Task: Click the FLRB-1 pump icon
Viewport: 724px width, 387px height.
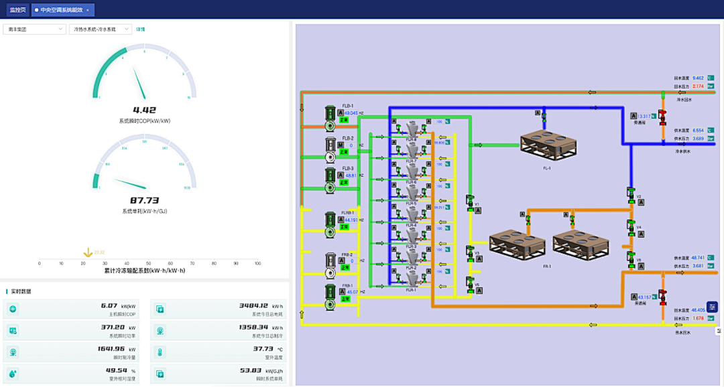Action: pyautogui.click(x=330, y=225)
